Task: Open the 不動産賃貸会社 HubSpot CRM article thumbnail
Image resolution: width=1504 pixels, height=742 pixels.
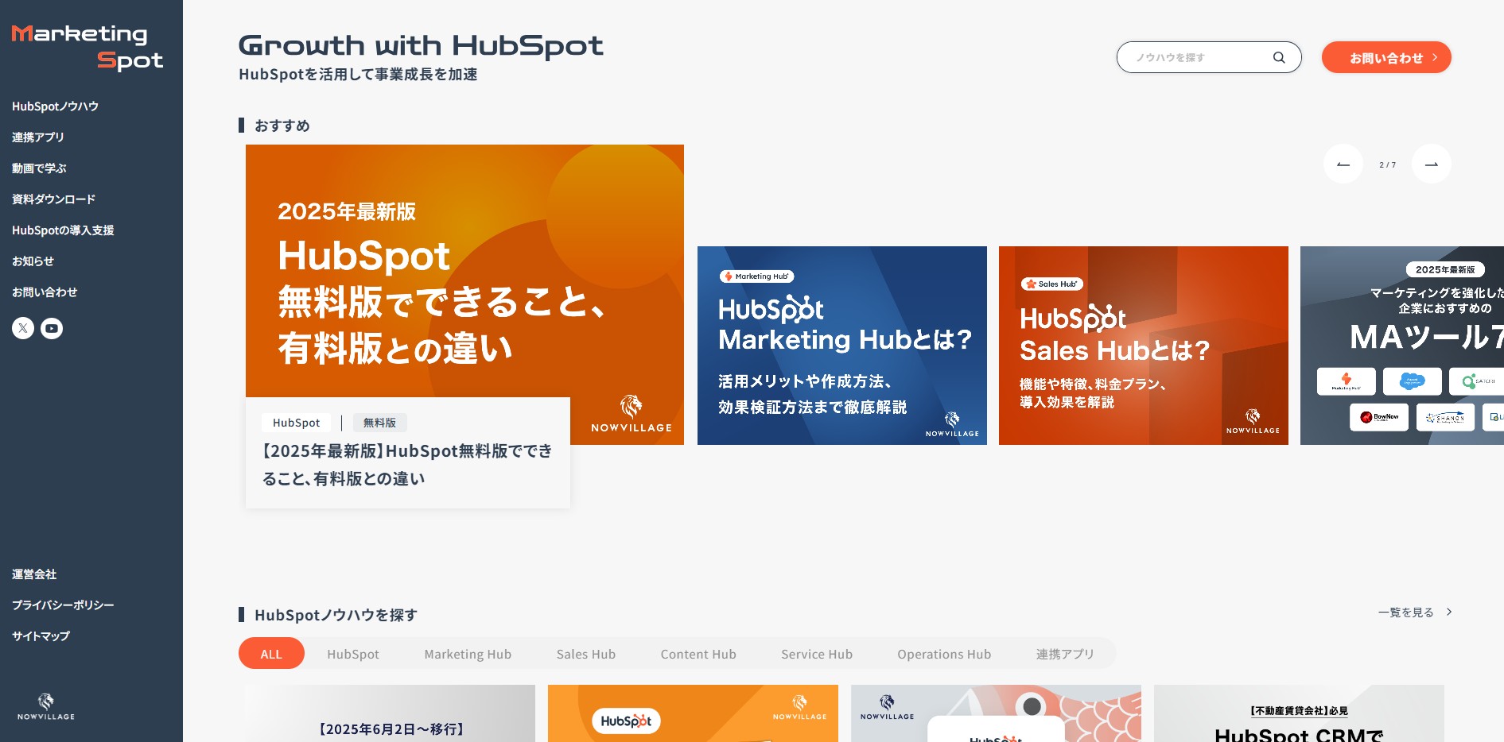Action: [x=1299, y=713]
